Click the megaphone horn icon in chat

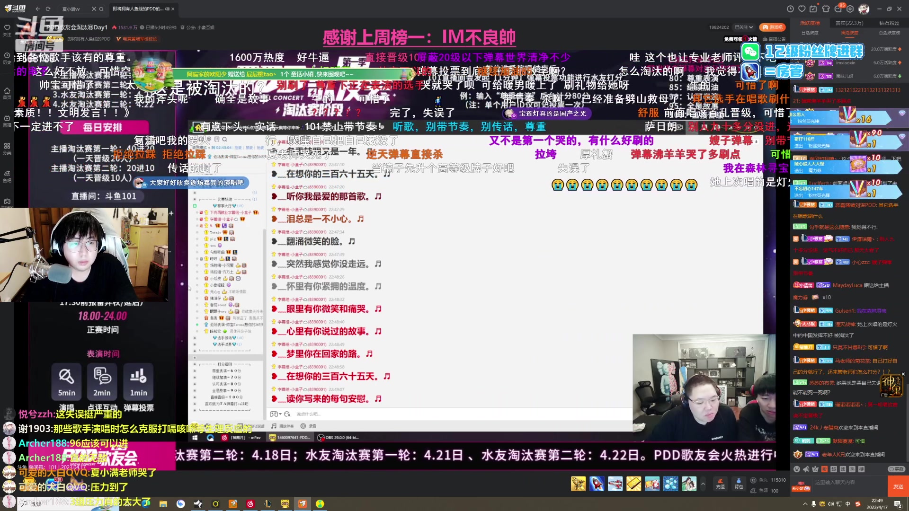coord(806,469)
